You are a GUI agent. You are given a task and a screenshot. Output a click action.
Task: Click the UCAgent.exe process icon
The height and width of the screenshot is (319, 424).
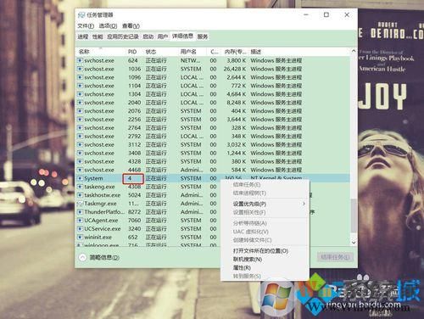coord(81,221)
